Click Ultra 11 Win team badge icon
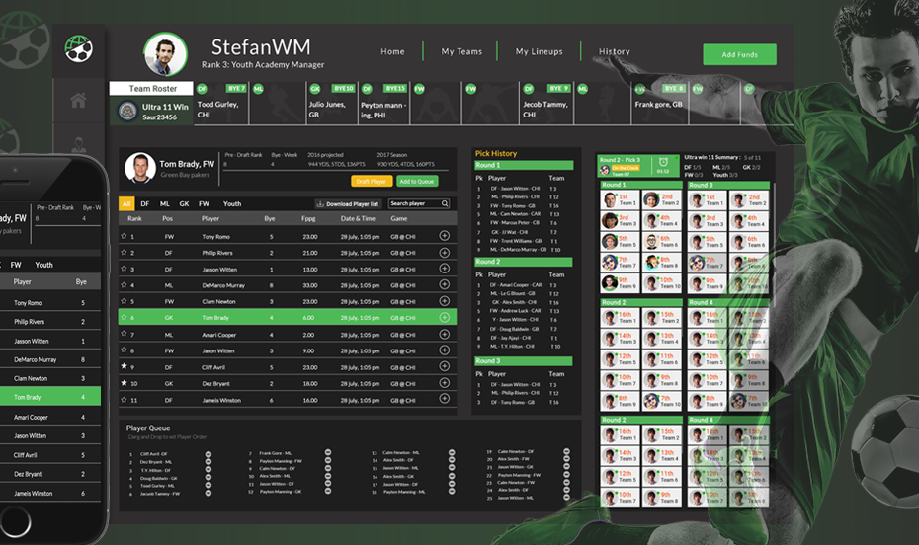 (x=127, y=111)
